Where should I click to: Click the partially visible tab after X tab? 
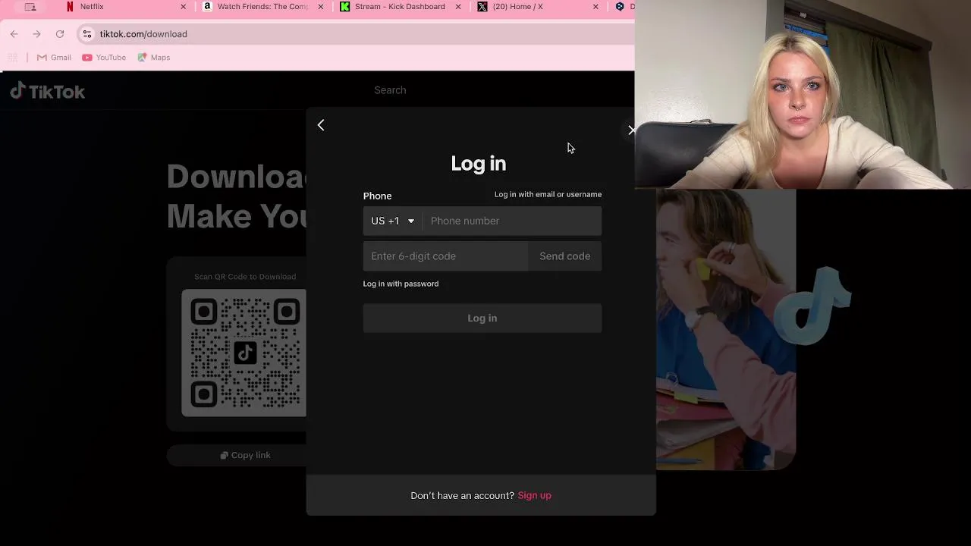[x=624, y=7]
